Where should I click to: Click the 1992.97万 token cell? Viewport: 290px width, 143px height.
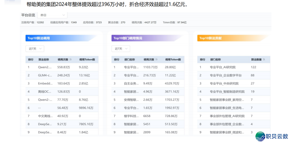pos(172,108)
